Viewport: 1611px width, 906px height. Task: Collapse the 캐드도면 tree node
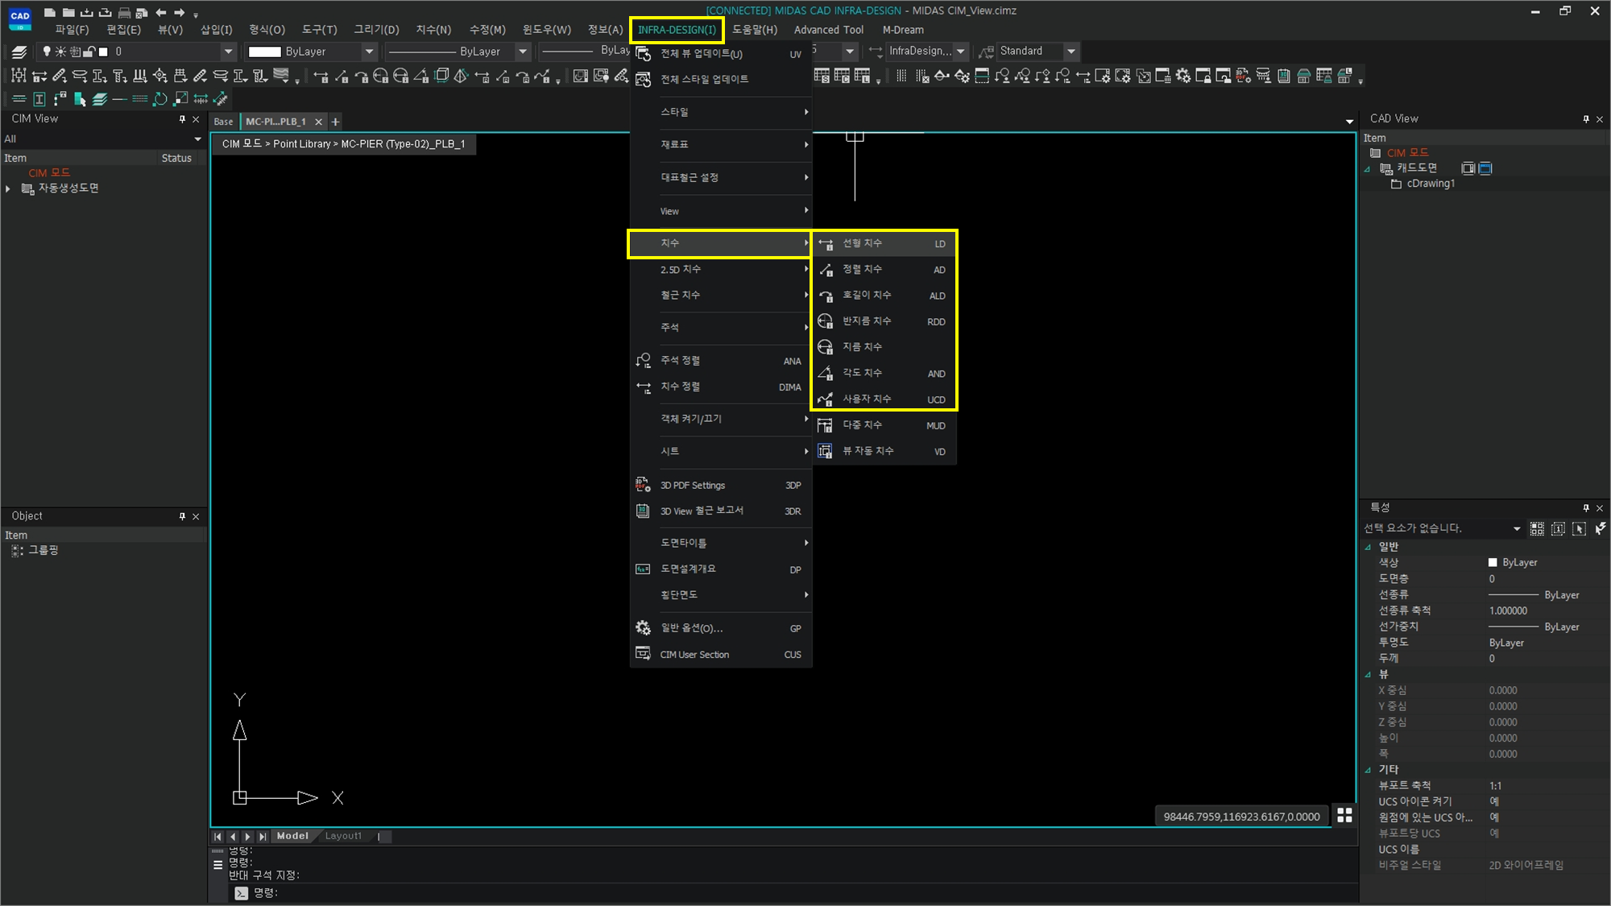[1367, 168]
